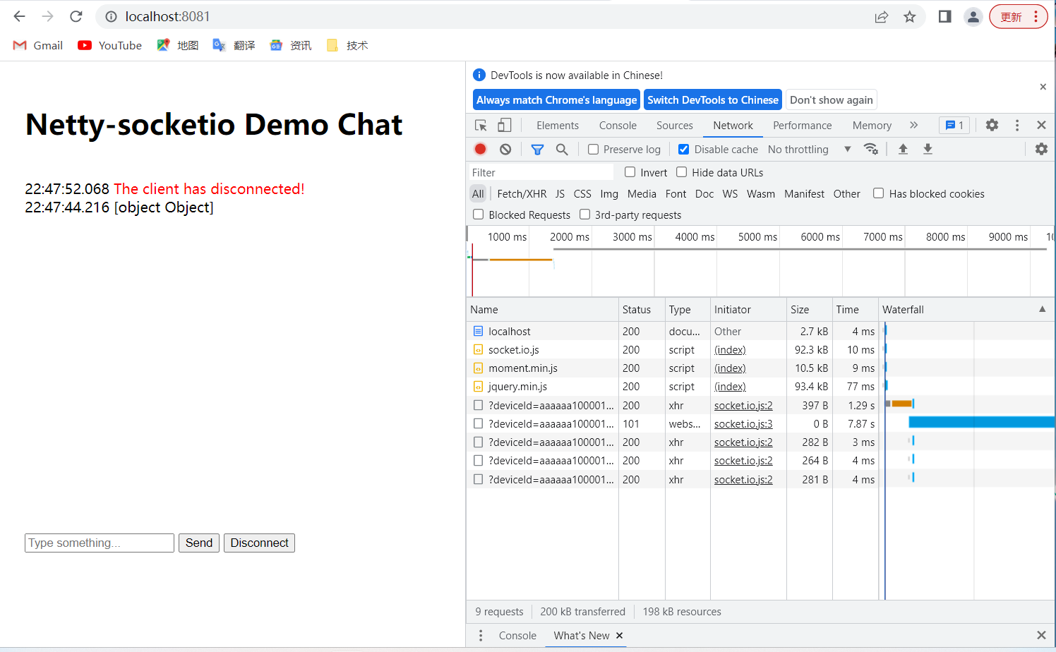Expand more DevTools tabs chevron
Screen dimensions: 1056x652
pyautogui.click(x=914, y=125)
